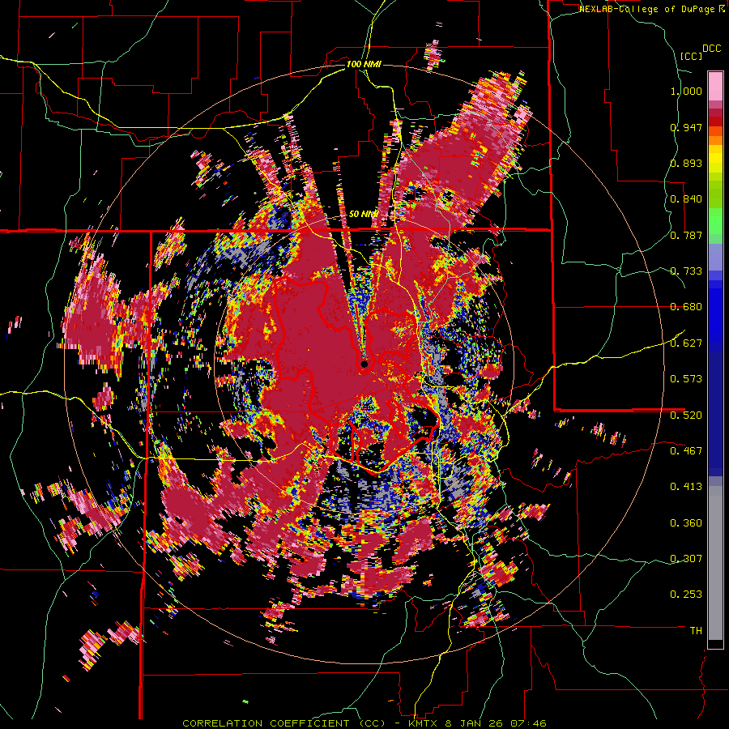The width and height of the screenshot is (729, 729).
Task: Click the 0.360 color scale label
Action: (x=686, y=523)
